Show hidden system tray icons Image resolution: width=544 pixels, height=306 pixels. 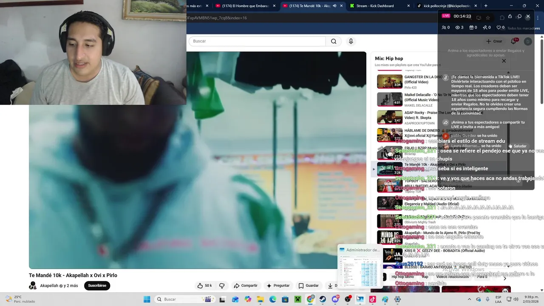point(469,299)
